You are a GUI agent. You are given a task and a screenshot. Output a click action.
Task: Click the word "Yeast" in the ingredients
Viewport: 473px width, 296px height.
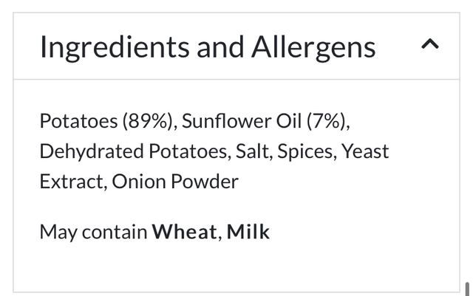365,151
